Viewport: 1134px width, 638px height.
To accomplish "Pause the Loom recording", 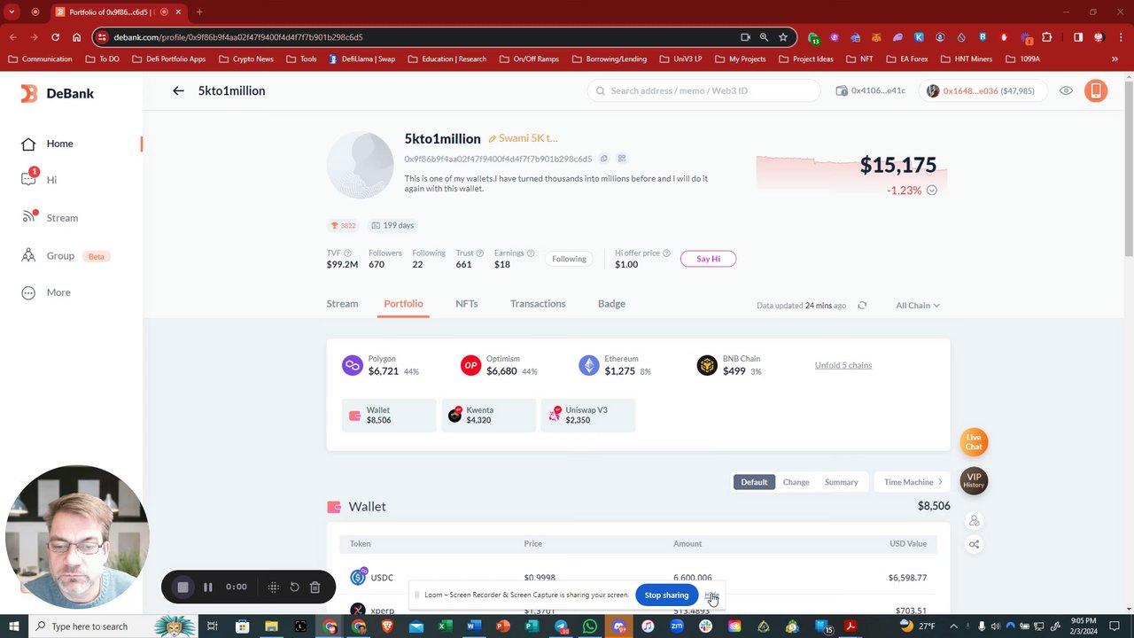I will tap(208, 587).
